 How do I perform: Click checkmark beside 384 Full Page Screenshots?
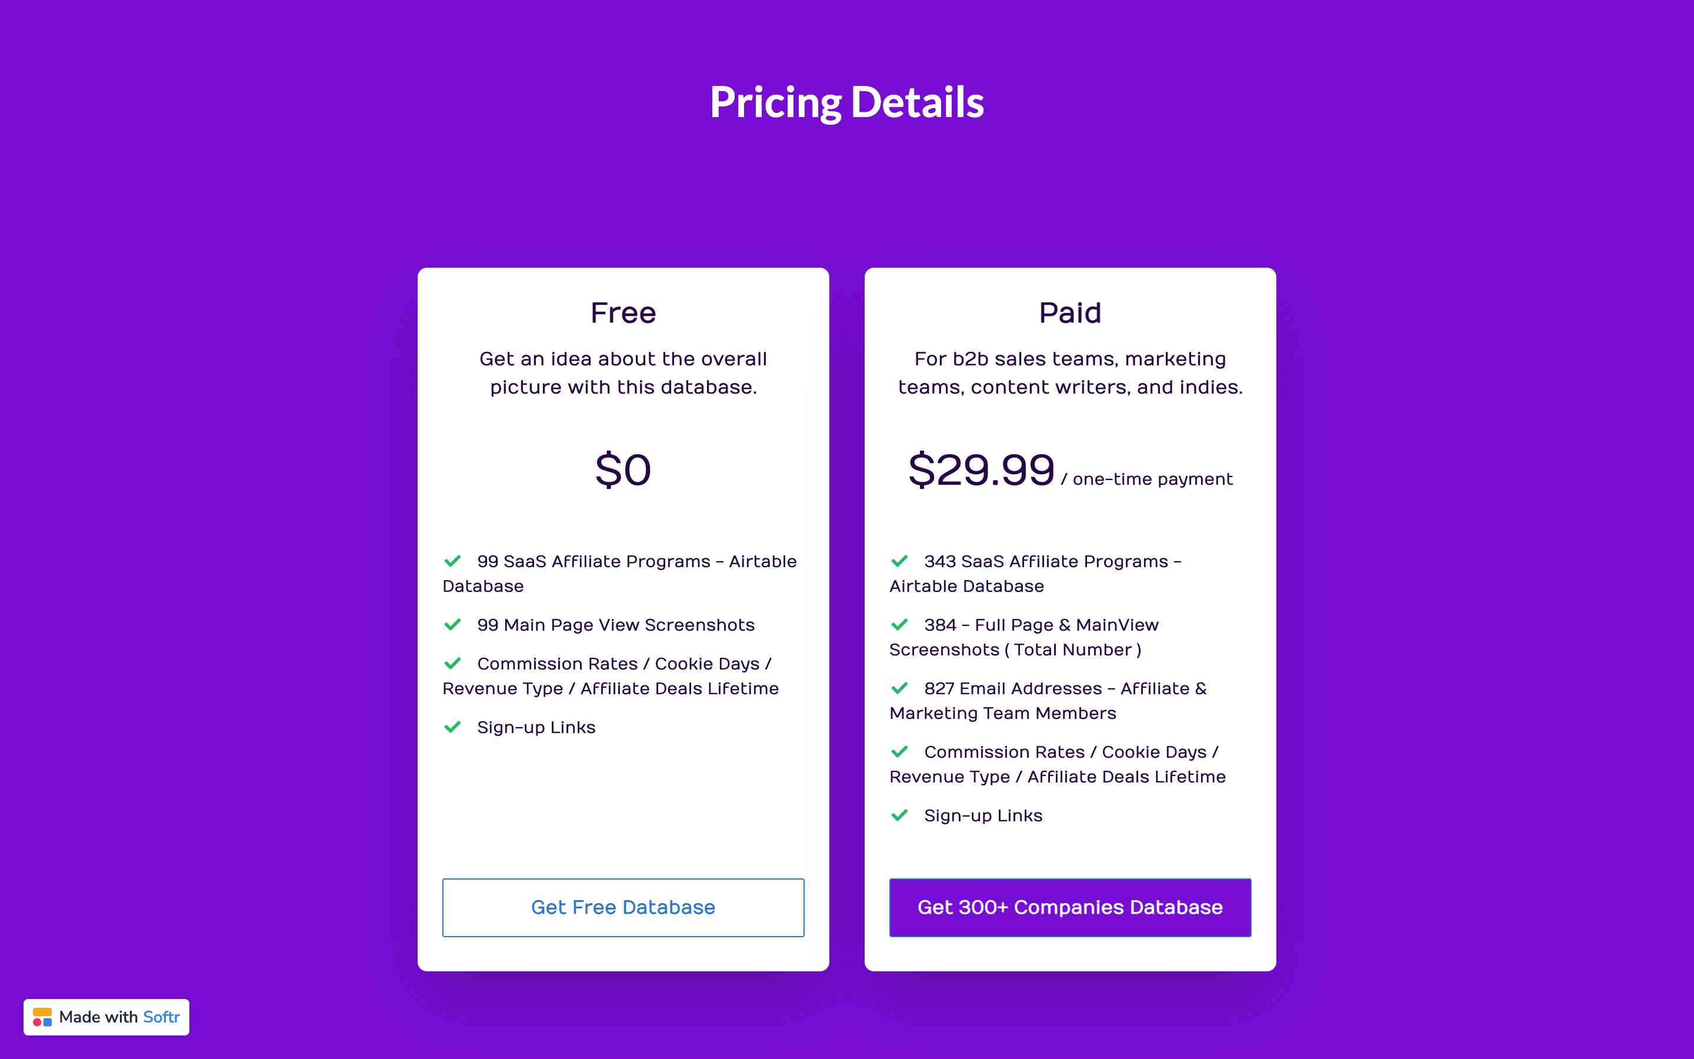[x=899, y=624]
